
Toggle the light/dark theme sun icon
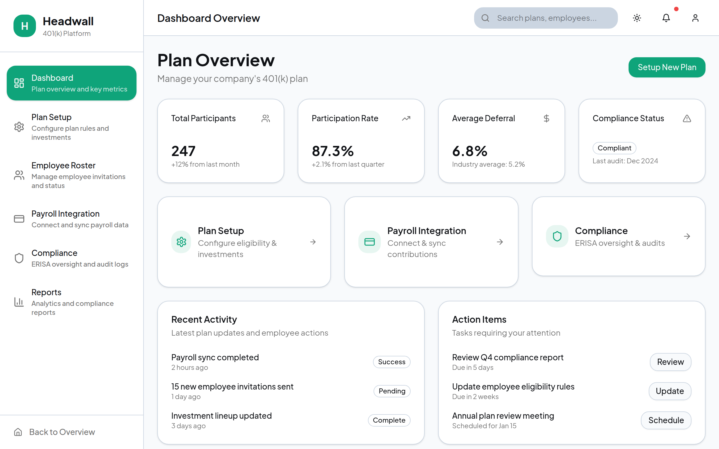tap(637, 18)
